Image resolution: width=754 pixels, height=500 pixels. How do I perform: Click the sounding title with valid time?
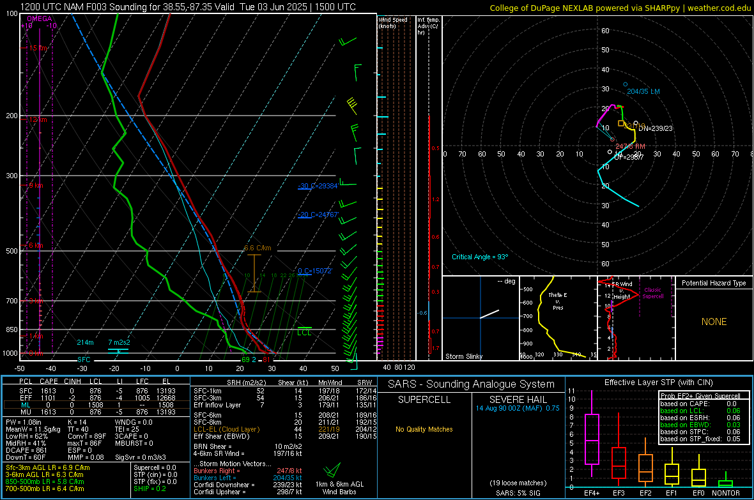[x=188, y=7]
